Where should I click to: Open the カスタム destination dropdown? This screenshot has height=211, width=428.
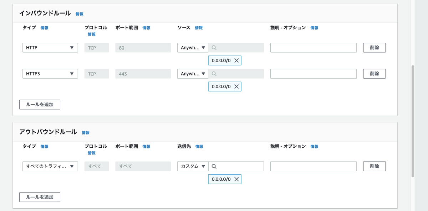[x=193, y=166]
